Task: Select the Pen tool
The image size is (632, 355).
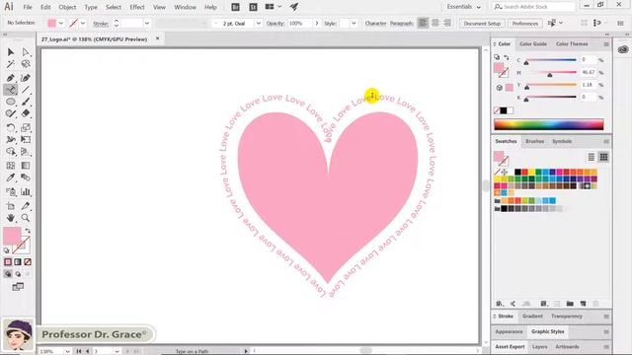Action: pos(11,78)
